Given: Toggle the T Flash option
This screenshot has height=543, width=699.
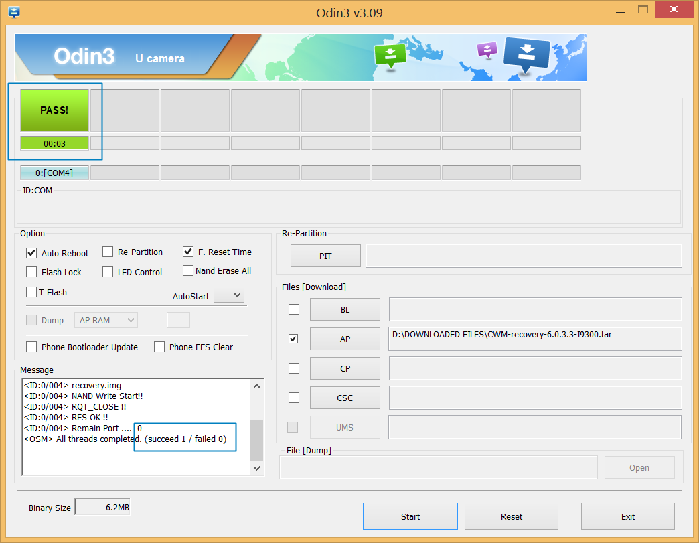Looking at the screenshot, I should click(x=31, y=292).
